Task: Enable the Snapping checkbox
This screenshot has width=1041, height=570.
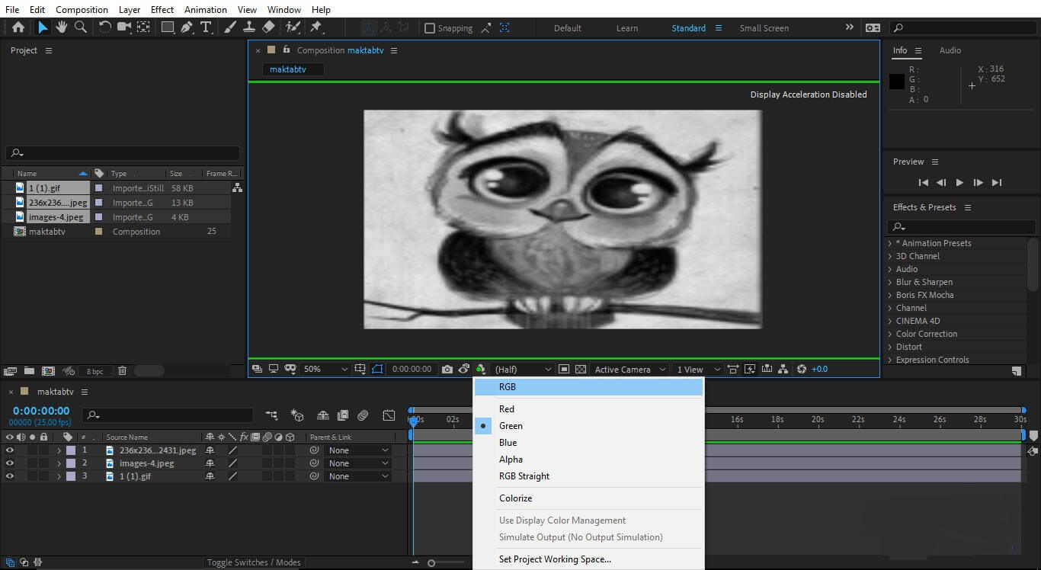Action: [430, 28]
